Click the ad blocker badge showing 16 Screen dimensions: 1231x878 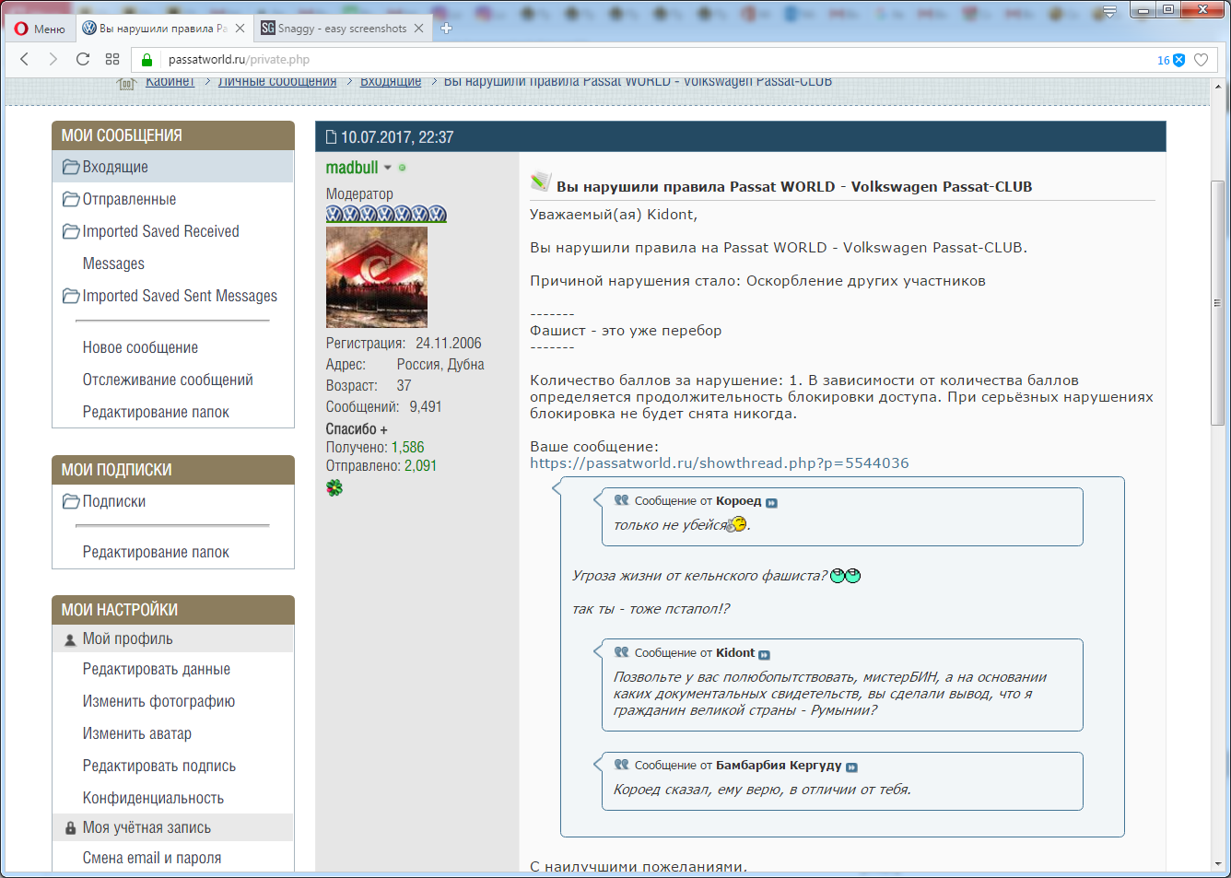[1171, 60]
